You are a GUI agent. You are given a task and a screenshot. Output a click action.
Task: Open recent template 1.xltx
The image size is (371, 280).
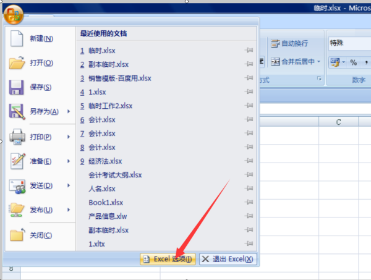click(x=166, y=244)
